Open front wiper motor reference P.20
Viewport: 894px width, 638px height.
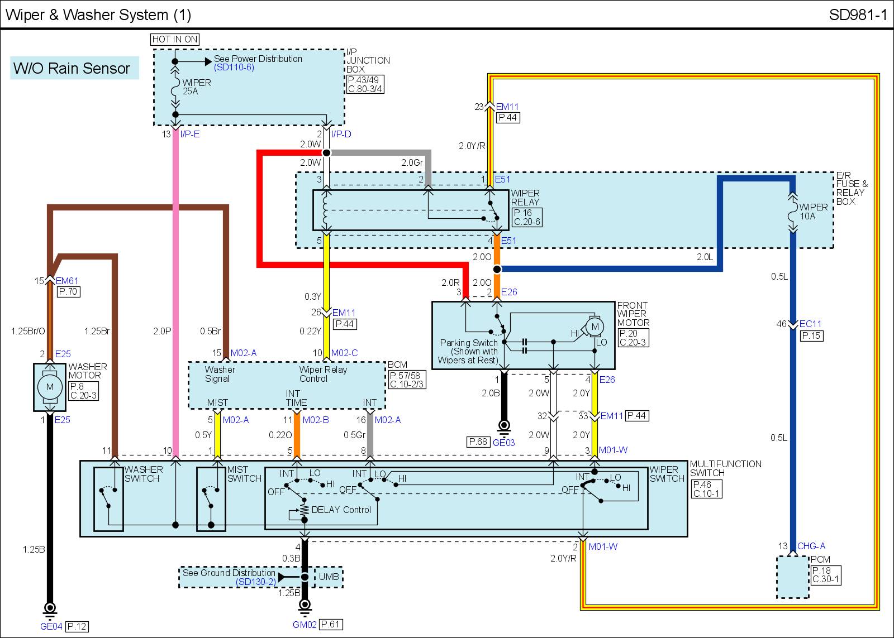click(x=633, y=338)
